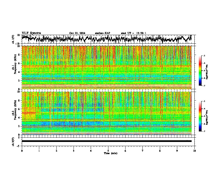The height and width of the screenshot is (169, 219).
Task: Click time axis tick label "2"
Action: click(56, 151)
